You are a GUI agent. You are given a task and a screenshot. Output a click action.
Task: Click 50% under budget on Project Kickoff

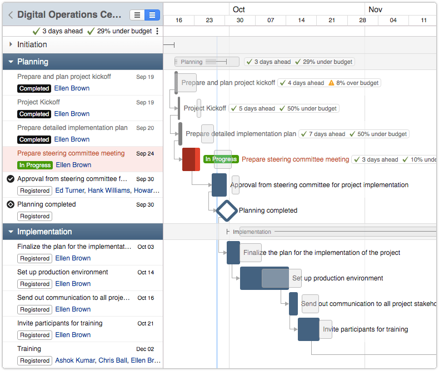pos(308,108)
